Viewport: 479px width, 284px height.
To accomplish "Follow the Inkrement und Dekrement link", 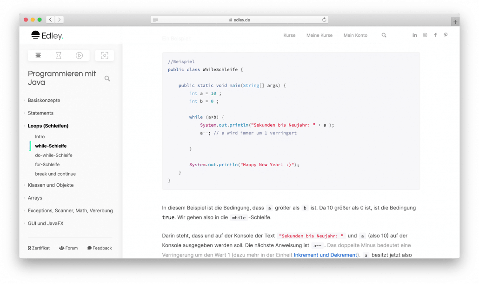I will coord(325,255).
